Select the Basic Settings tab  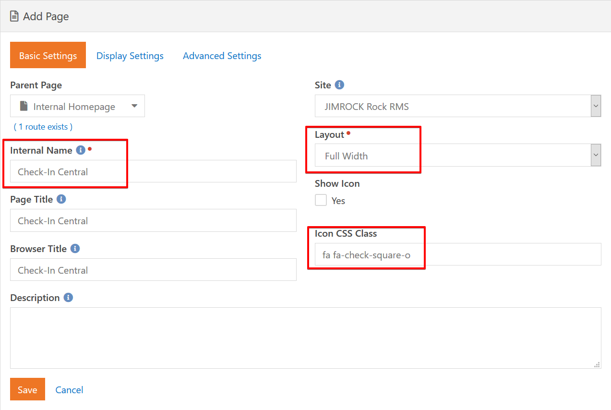pyautogui.click(x=48, y=55)
